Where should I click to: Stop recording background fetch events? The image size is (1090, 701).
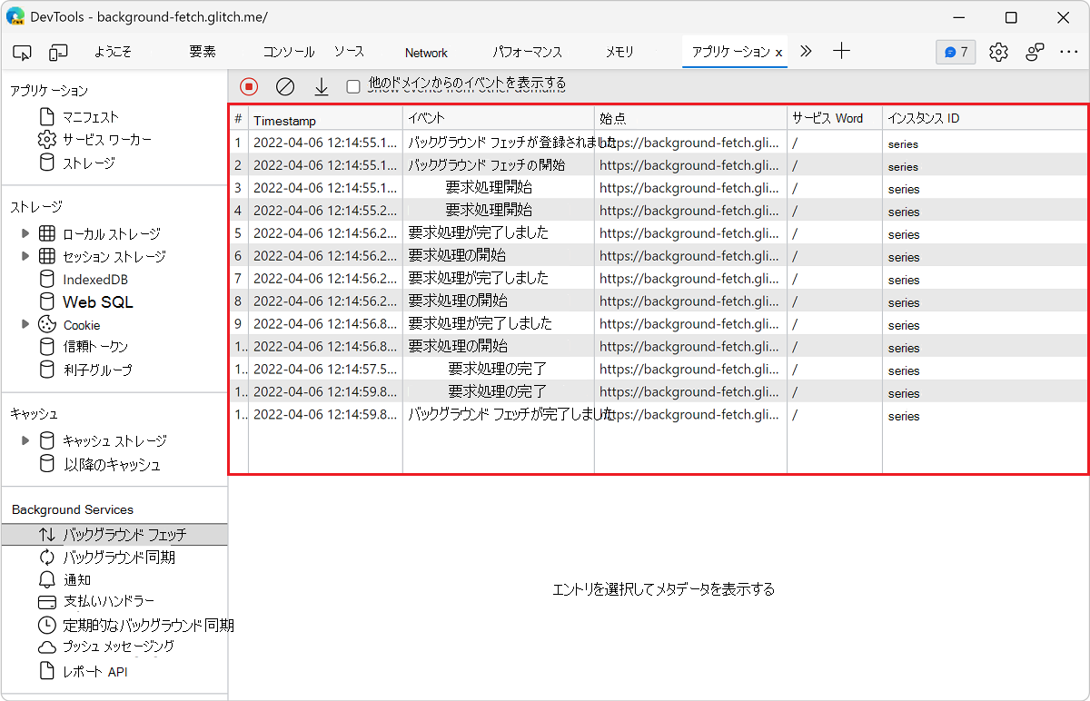click(249, 86)
